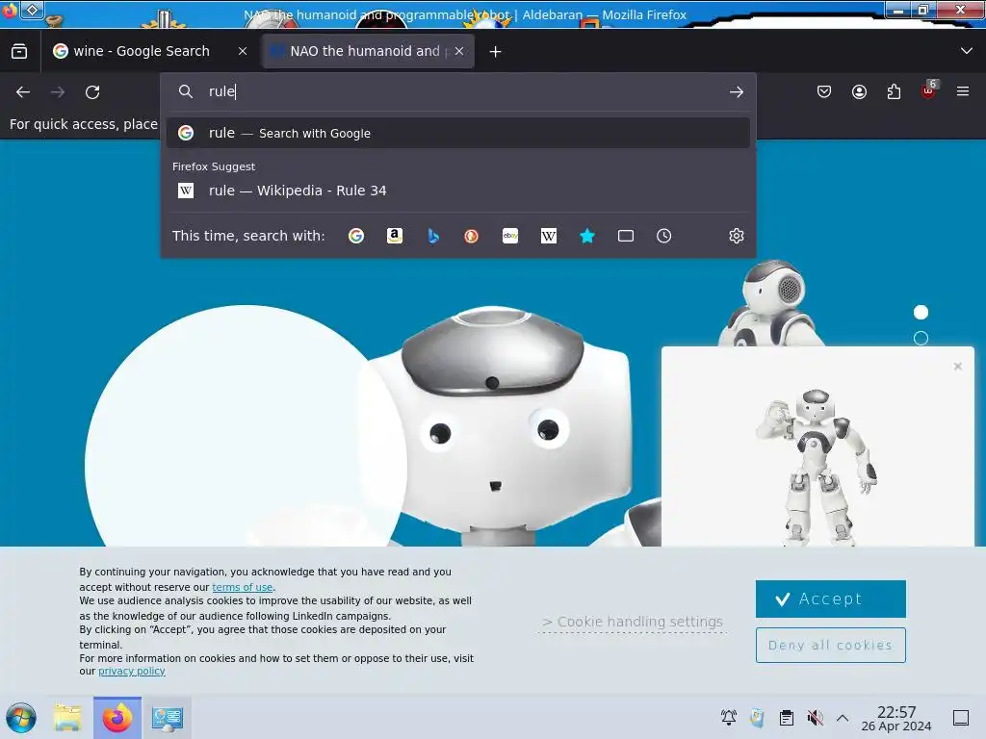Open a new tab
The height and width of the screenshot is (739, 986).
coord(496,52)
